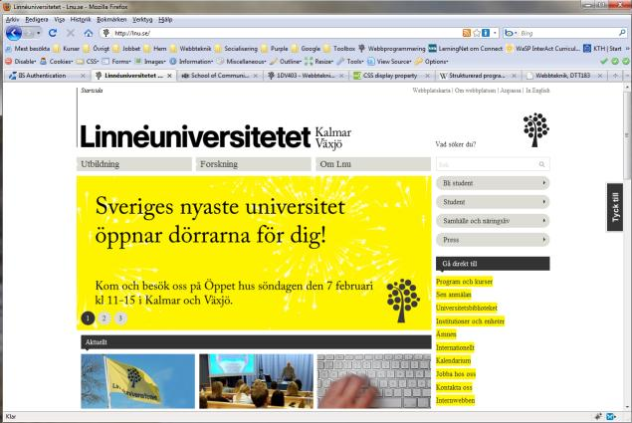The height and width of the screenshot is (423, 632).
Task: Click the blue status bar icon bottom right
Action: 611,416
